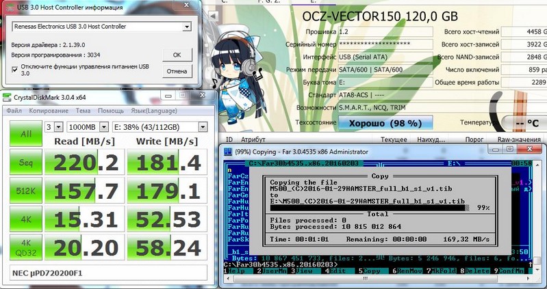Click Отмена in the USB 3.0 dialog

(177, 71)
